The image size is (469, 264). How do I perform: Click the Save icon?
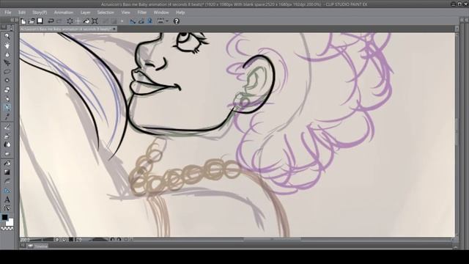40,21
